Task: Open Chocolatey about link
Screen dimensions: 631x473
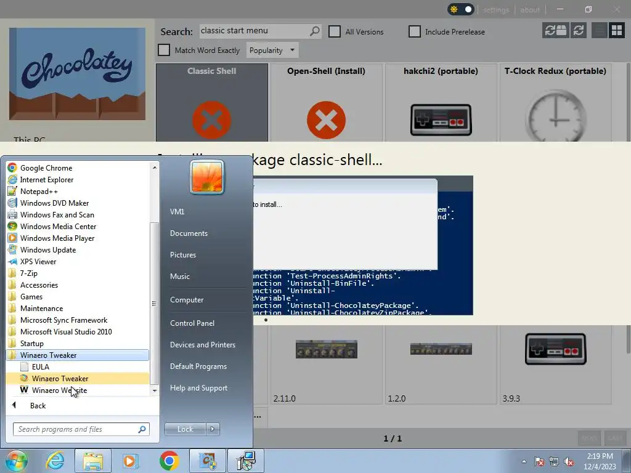Action: point(530,10)
